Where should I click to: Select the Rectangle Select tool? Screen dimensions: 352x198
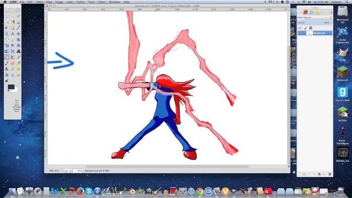click(7, 16)
